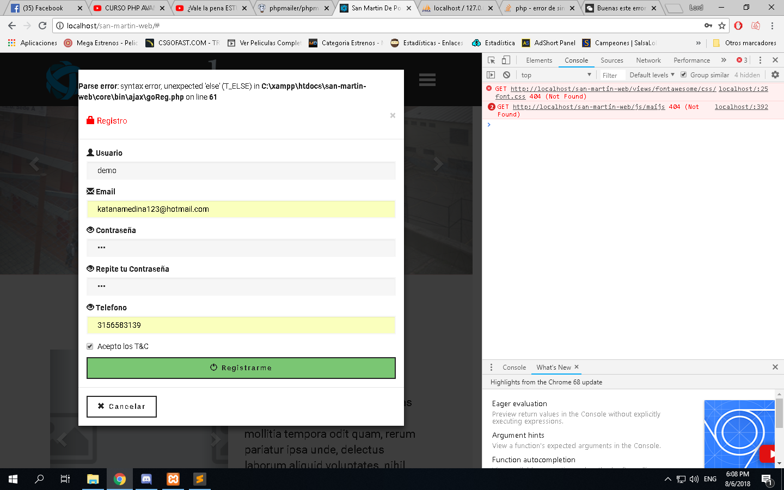This screenshot has width=784, height=490.
Task: Show the console sidebar icon
Action: (x=491, y=75)
